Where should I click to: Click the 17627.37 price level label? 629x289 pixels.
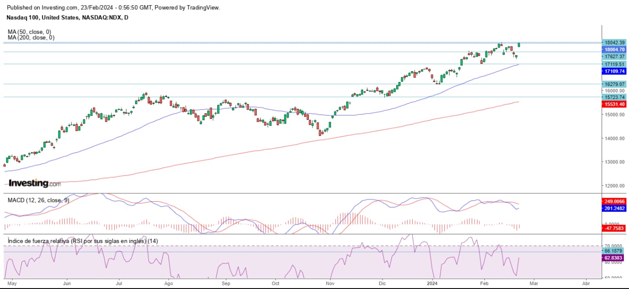(614, 57)
